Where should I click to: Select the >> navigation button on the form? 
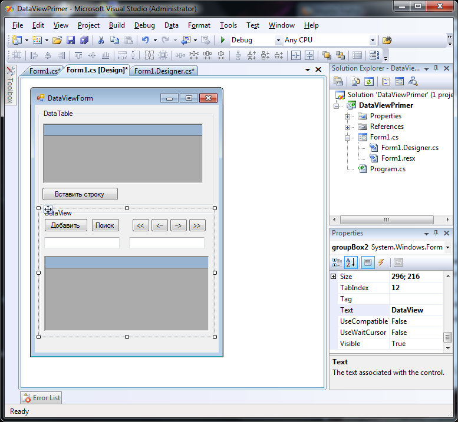click(197, 225)
